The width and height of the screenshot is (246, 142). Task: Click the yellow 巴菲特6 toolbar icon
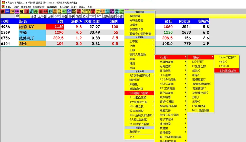point(84,12)
